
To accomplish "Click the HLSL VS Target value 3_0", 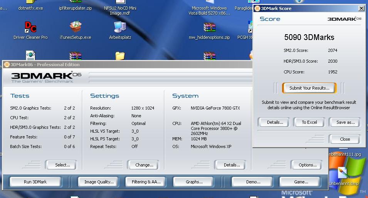I will pos(135,131).
